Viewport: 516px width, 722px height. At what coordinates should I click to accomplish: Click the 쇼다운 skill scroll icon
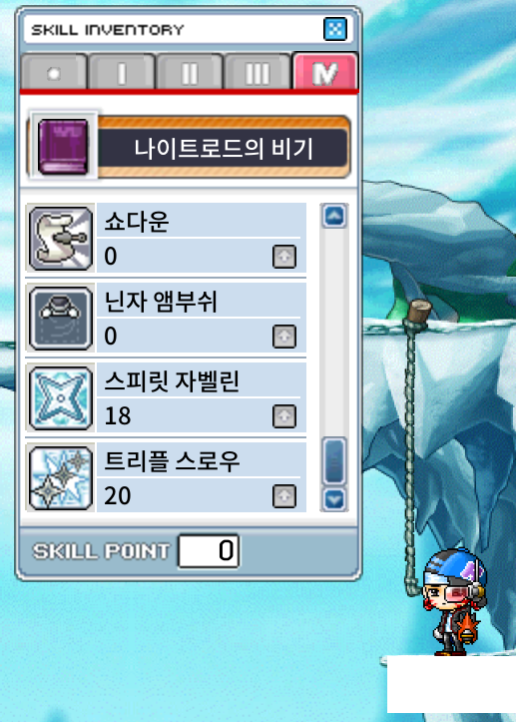pyautogui.click(x=61, y=239)
